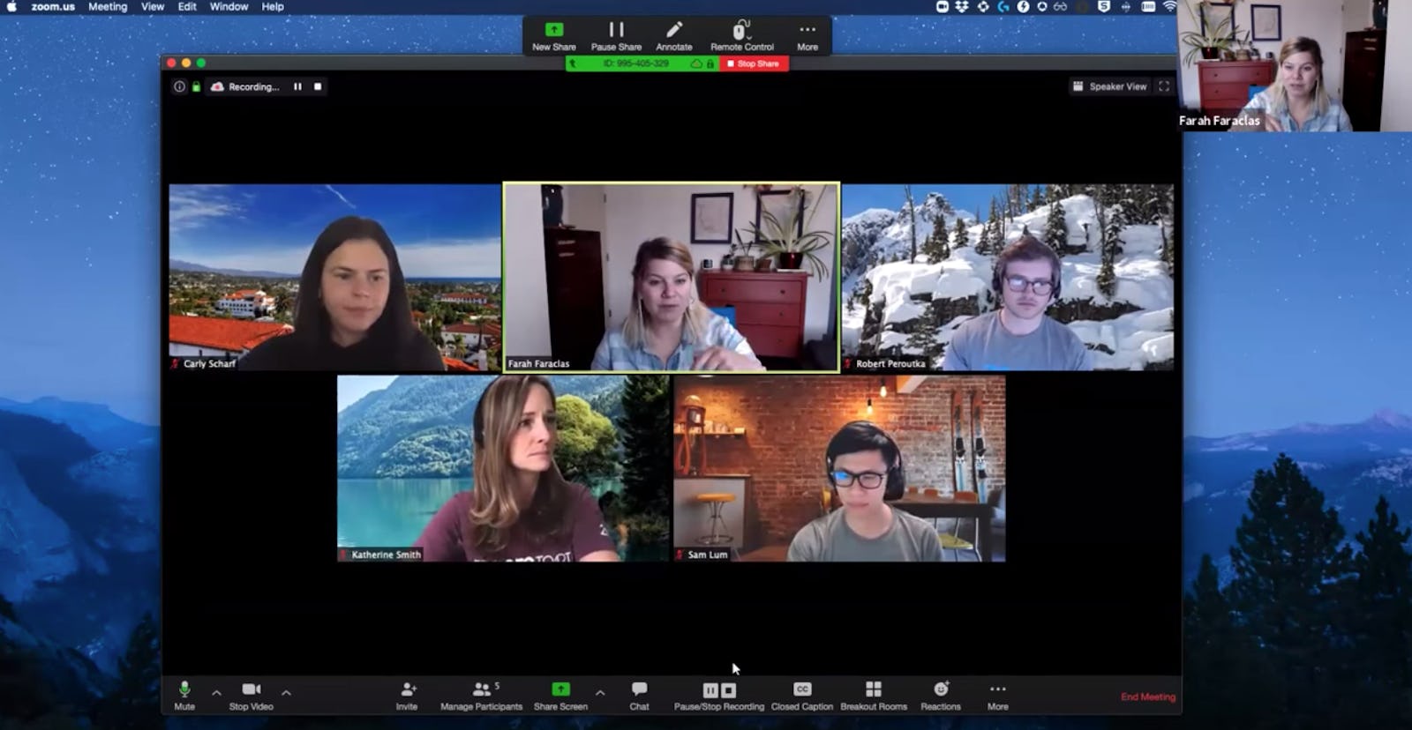
Task: Expand share options arrow beside Share Screen
Action: (600, 693)
